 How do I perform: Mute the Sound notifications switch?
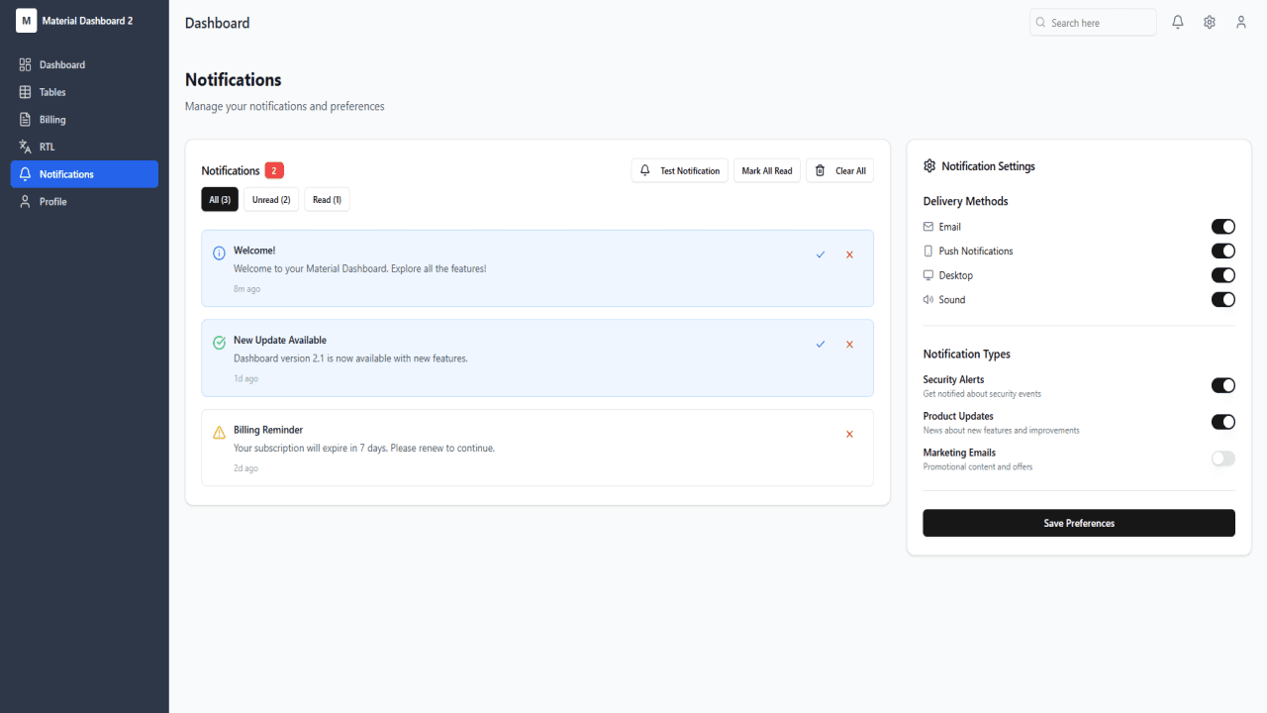[x=1223, y=299]
